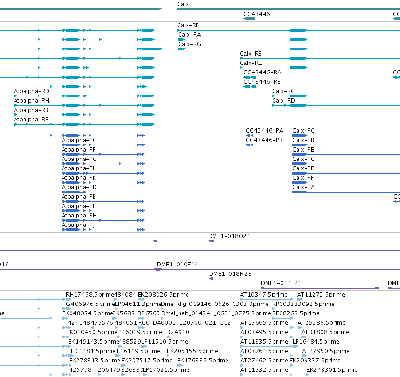Click the Atpalpha-PH protein label
The width and height of the screenshot is (400, 377).
79,216
